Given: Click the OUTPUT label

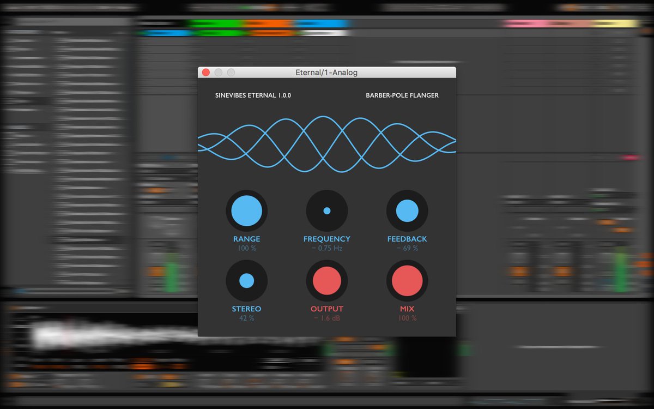Looking at the screenshot, I should tap(327, 309).
